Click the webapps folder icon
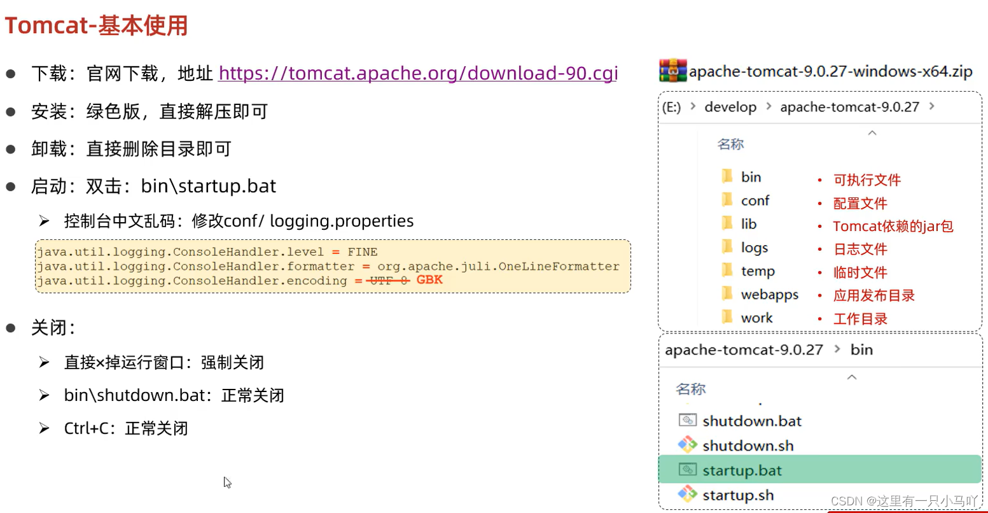This screenshot has height=513, width=988. (727, 294)
